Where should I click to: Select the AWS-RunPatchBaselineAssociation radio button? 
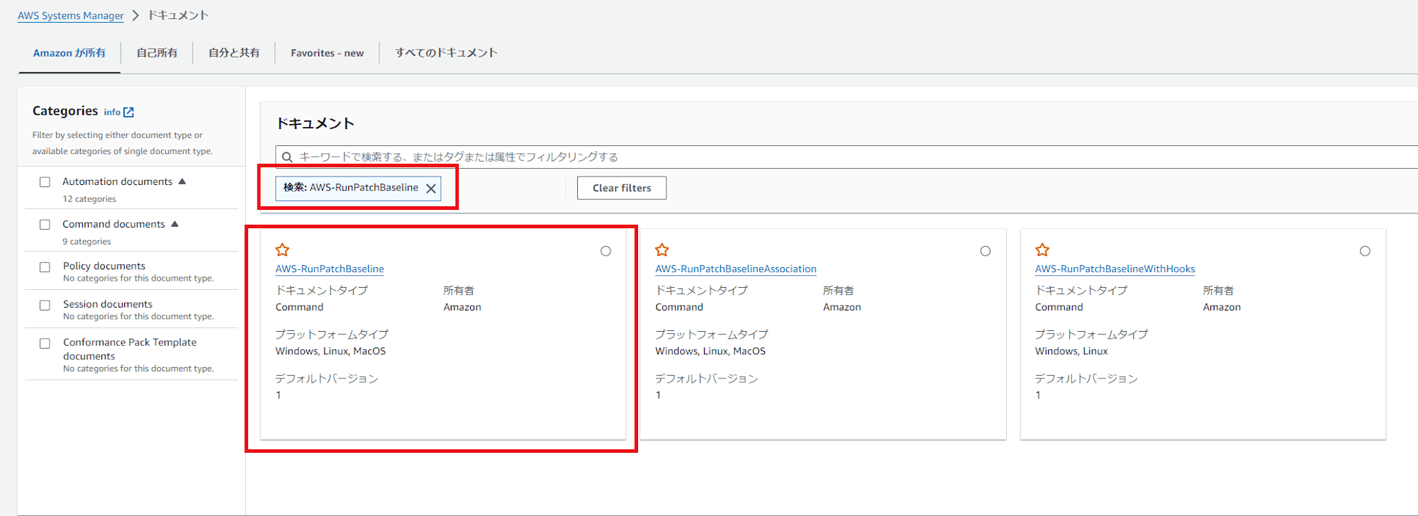[x=986, y=251]
